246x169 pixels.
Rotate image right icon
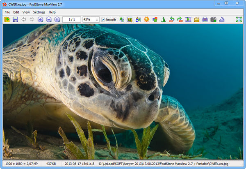pos(180,19)
